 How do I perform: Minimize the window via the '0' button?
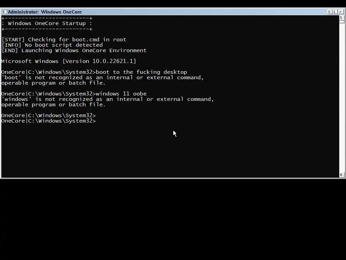[x=329, y=12]
